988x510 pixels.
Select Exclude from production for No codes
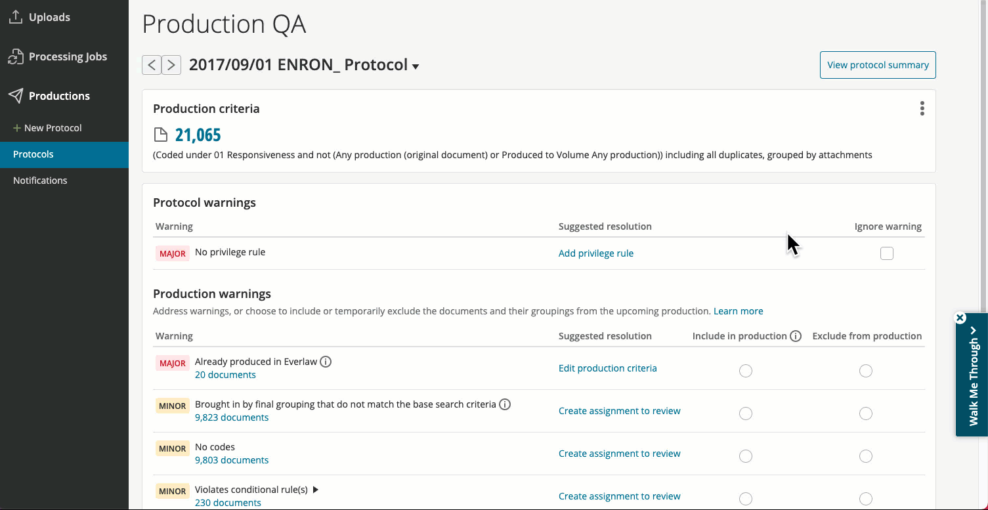(866, 456)
